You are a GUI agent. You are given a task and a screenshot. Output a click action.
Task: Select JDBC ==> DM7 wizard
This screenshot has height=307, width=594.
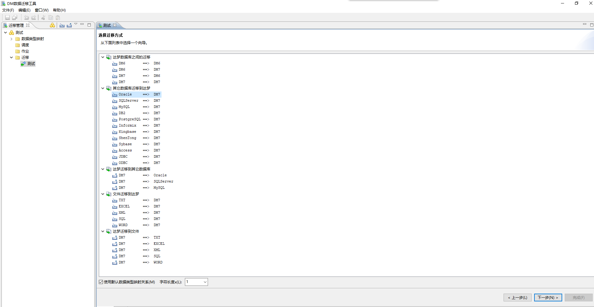tap(137, 157)
